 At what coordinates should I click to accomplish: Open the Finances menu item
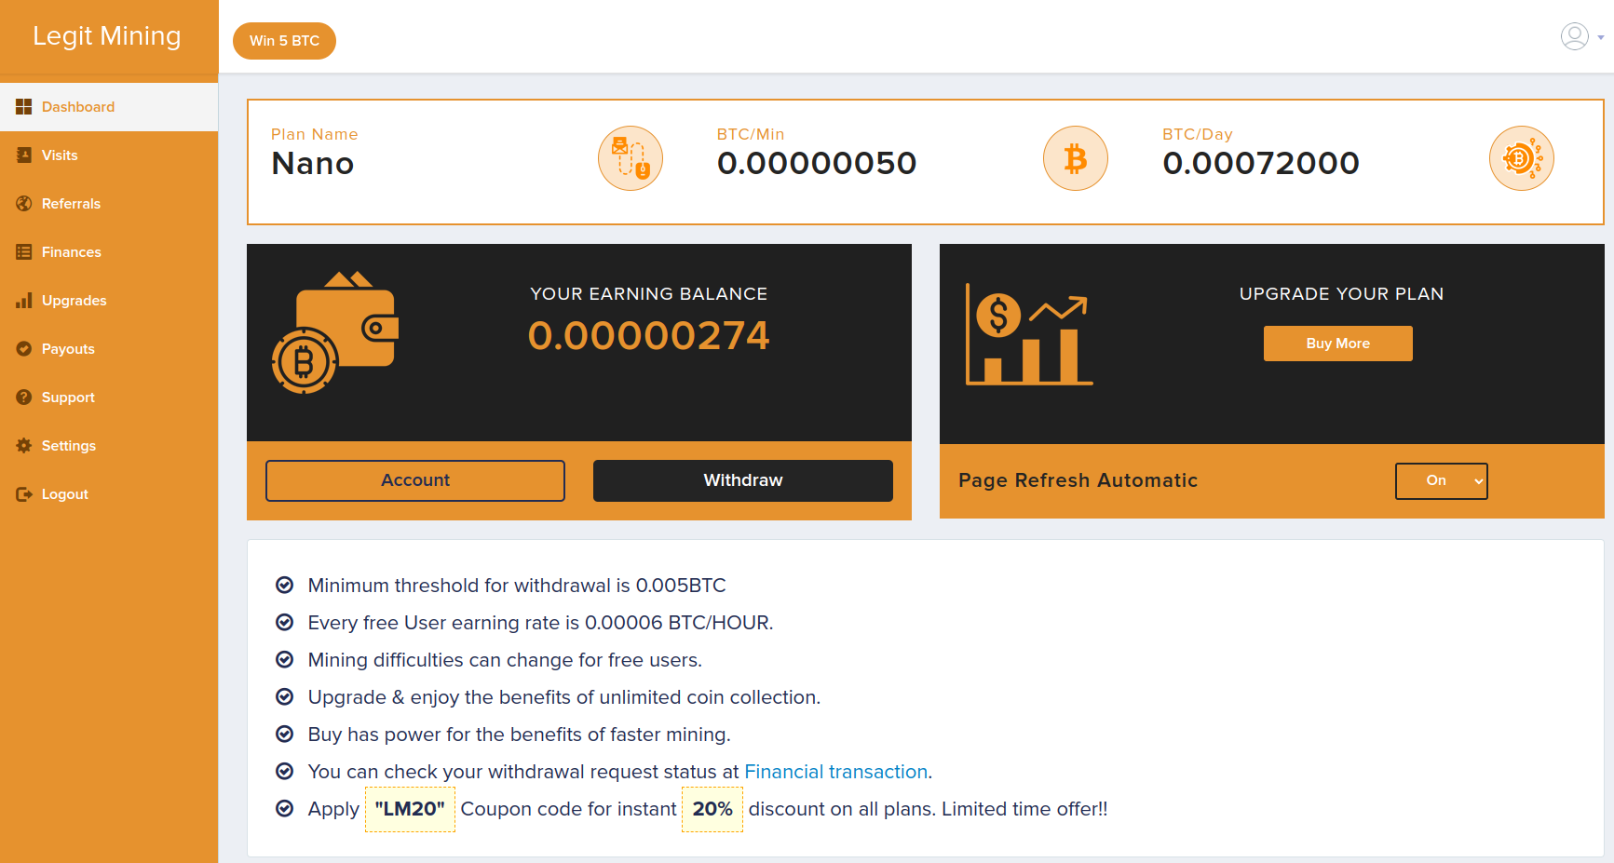pos(109,252)
